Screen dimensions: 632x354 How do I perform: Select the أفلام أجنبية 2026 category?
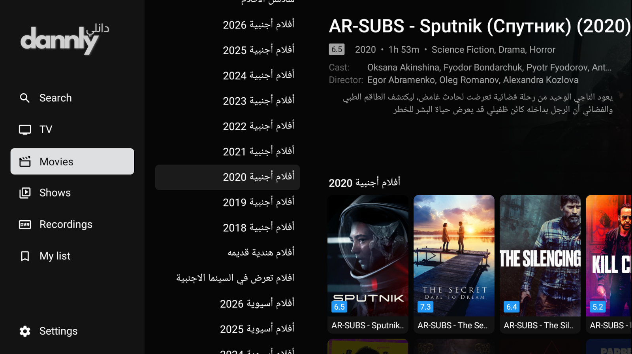258,25
